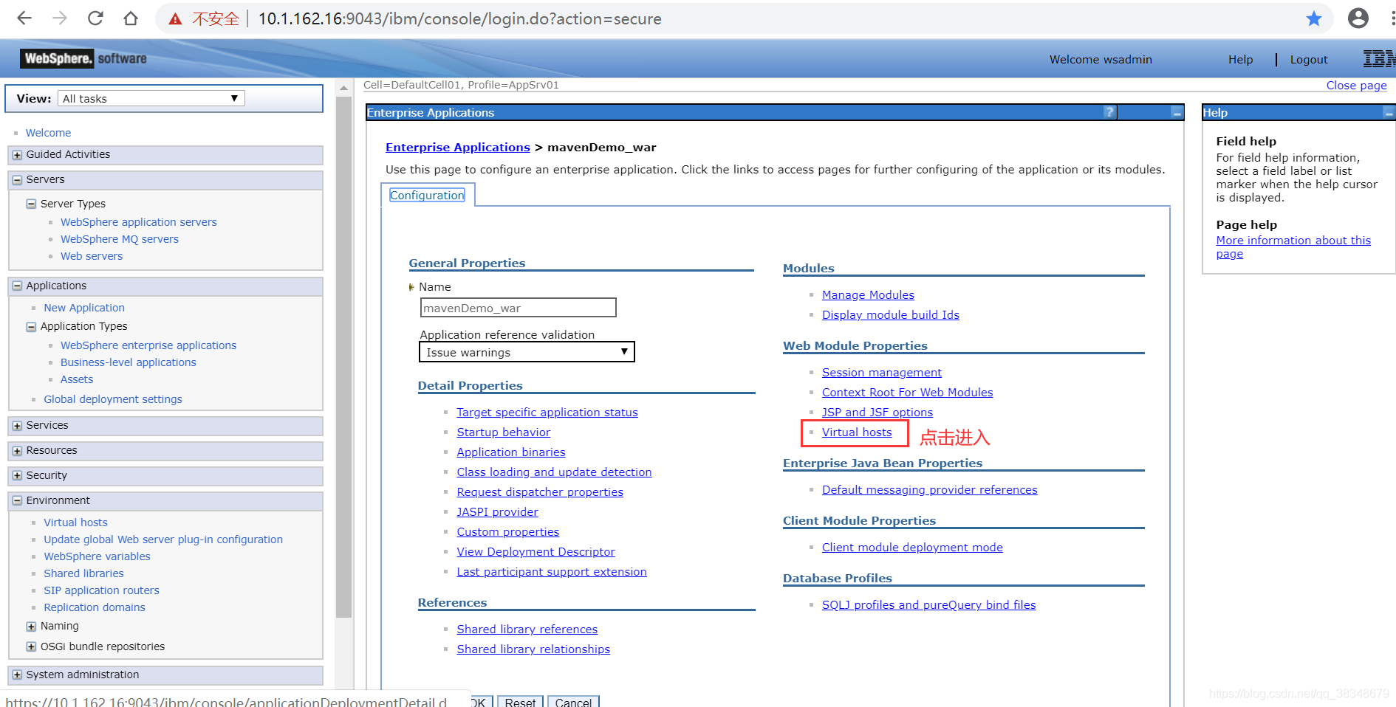Open WebSphere application servers
Viewport: 1396px width, 707px height.
click(139, 222)
